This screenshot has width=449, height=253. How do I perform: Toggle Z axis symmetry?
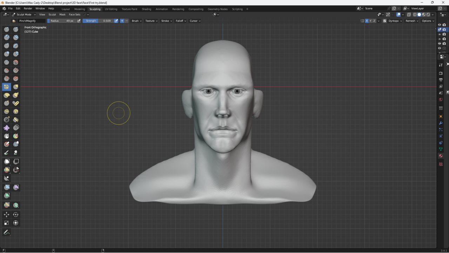point(374,21)
